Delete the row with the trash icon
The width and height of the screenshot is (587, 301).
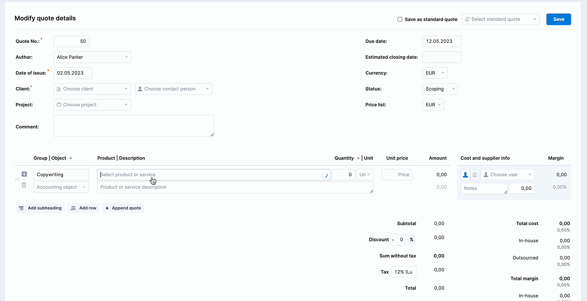[x=24, y=185]
